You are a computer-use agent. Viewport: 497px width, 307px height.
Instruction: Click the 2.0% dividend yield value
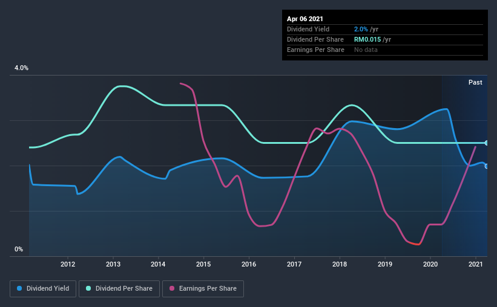pyautogui.click(x=361, y=29)
